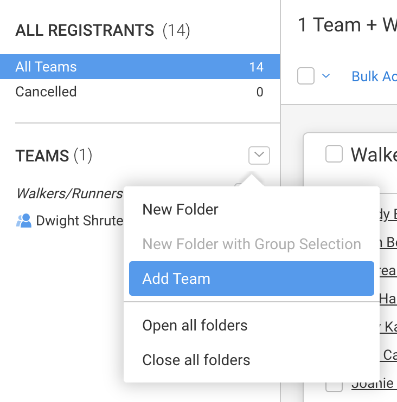Choose New Folder from the menu
Screen dimensions: 397x402
[x=180, y=209]
